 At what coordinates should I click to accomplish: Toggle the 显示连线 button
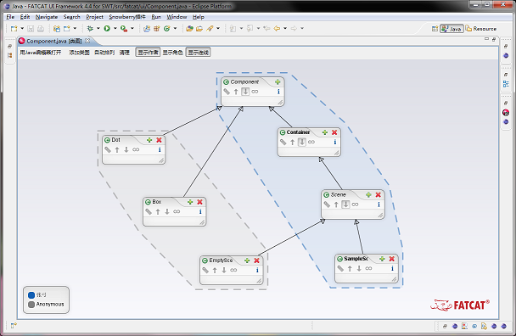[x=198, y=53]
